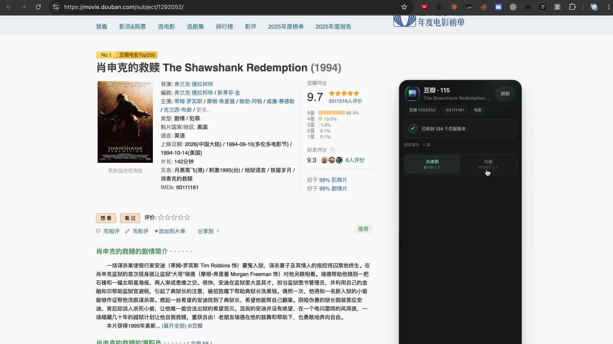Write a short review via 写短评
This screenshot has height=344, width=613.
111,231
